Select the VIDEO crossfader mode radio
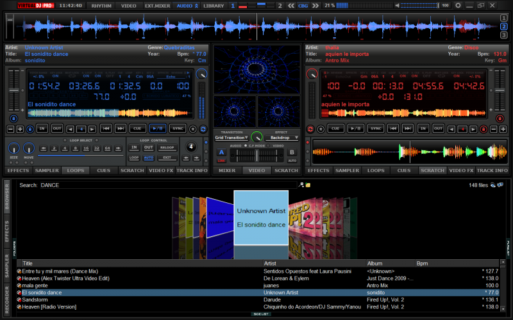Viewport: 513px width, 320px height. (269, 146)
